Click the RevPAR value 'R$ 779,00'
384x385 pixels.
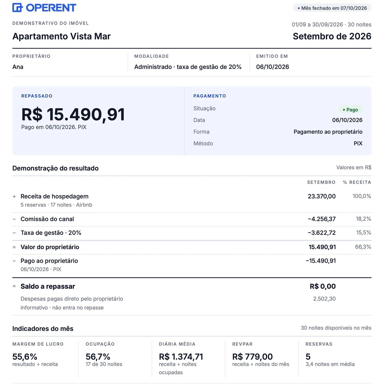pos(252,357)
